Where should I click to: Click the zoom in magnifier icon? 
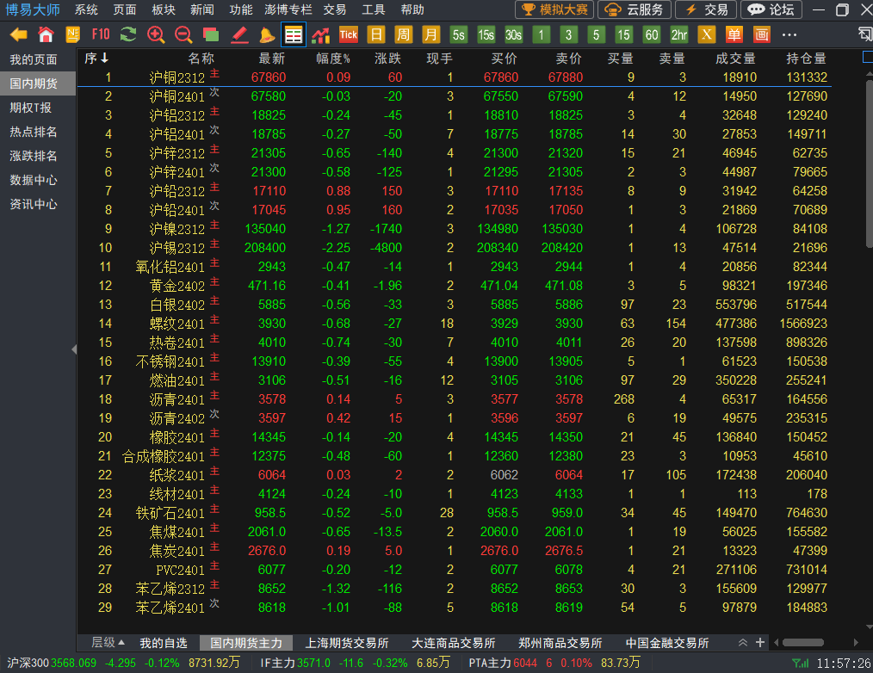(x=156, y=34)
